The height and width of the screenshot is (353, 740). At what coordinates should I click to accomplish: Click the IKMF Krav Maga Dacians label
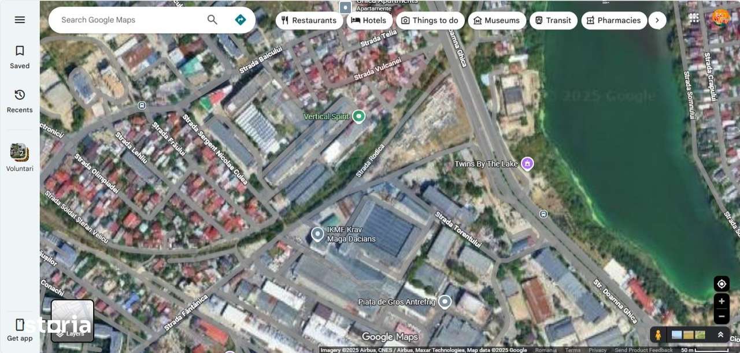pyautogui.click(x=351, y=234)
